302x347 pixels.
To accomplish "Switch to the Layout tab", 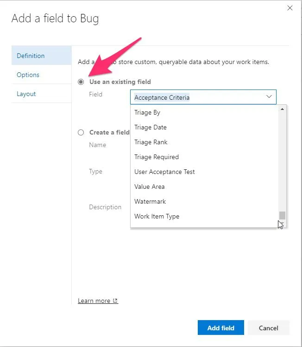I will (26, 94).
